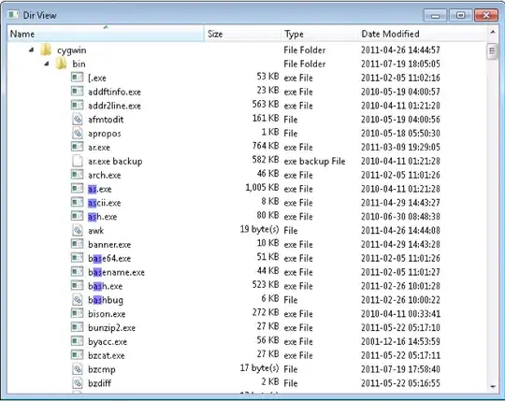Click the bash.exe executable icon

click(x=77, y=285)
